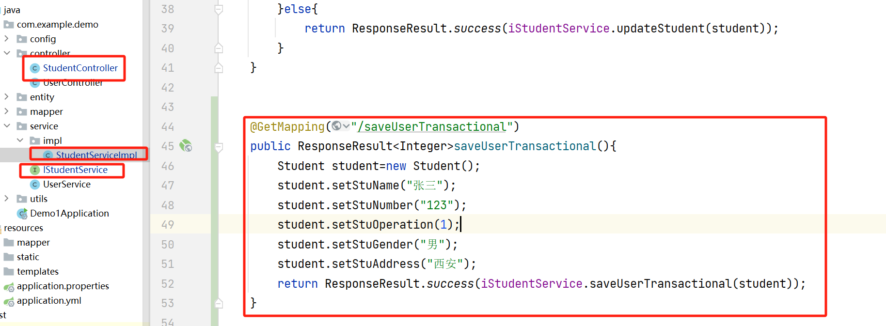This screenshot has height=326, width=886.
Task: Click the Demo1Application run class icon
Action: click(22, 214)
